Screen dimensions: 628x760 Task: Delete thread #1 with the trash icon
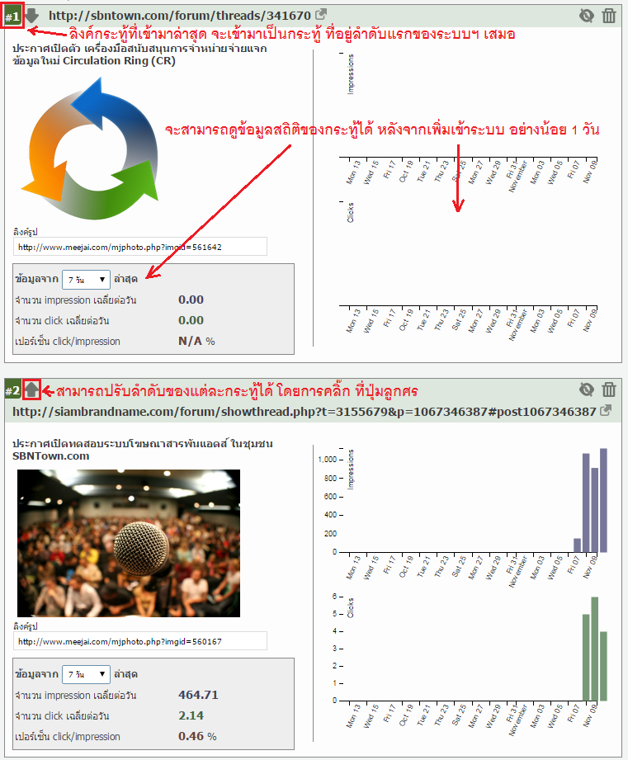point(609,15)
